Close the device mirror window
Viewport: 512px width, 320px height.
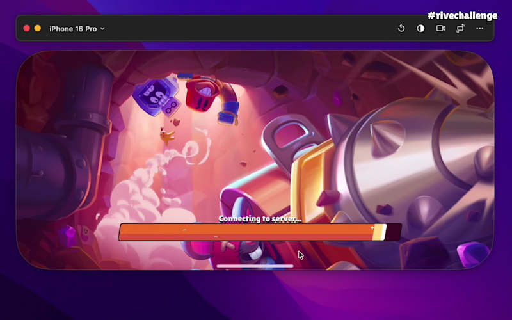pyautogui.click(x=27, y=28)
